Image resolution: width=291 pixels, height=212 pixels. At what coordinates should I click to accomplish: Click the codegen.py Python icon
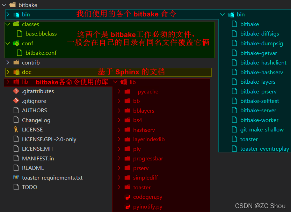click(128, 197)
